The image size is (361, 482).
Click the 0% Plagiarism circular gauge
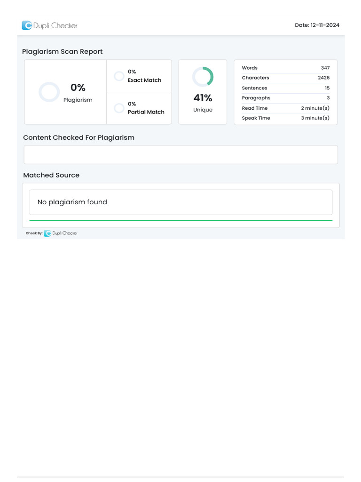click(49, 92)
